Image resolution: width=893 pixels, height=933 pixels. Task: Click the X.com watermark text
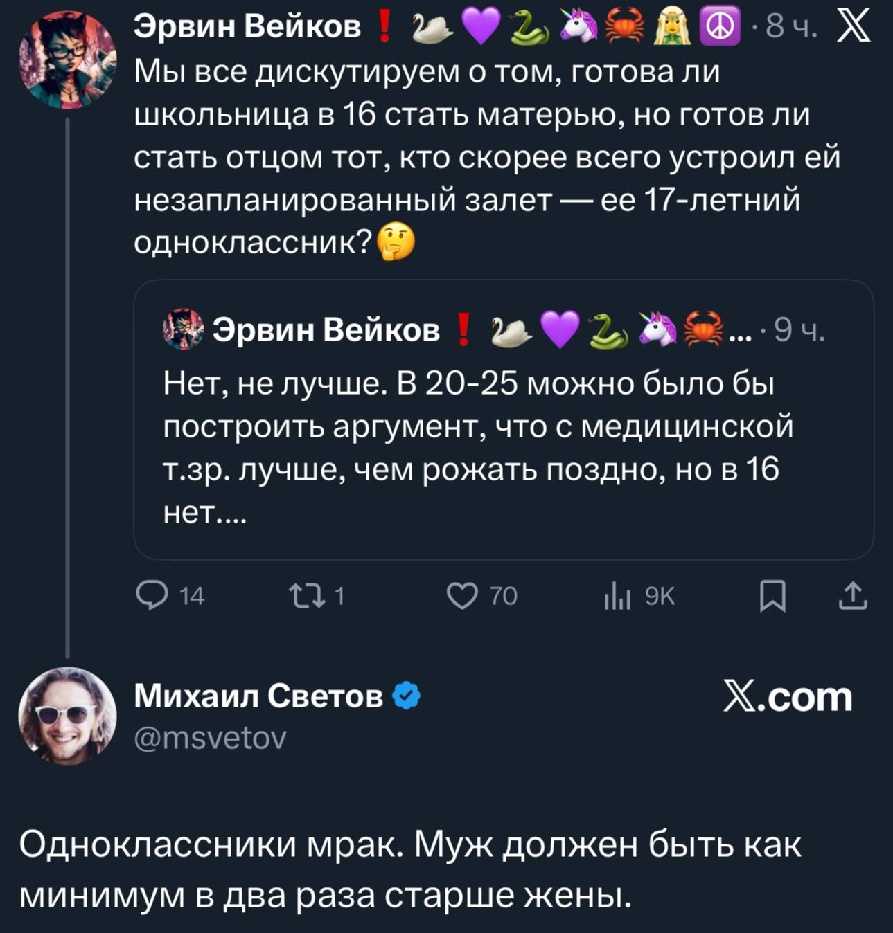tap(787, 696)
